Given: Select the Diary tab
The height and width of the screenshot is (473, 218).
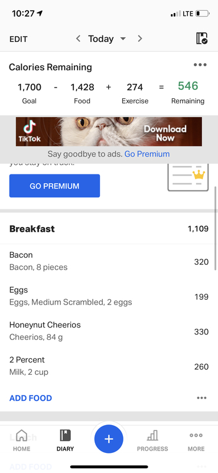Looking at the screenshot, I should tap(65, 440).
